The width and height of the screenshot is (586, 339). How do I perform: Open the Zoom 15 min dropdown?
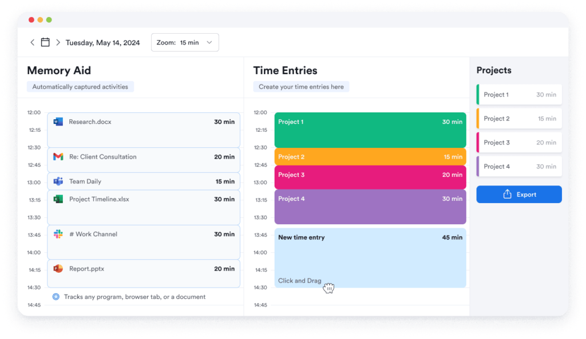click(x=184, y=42)
